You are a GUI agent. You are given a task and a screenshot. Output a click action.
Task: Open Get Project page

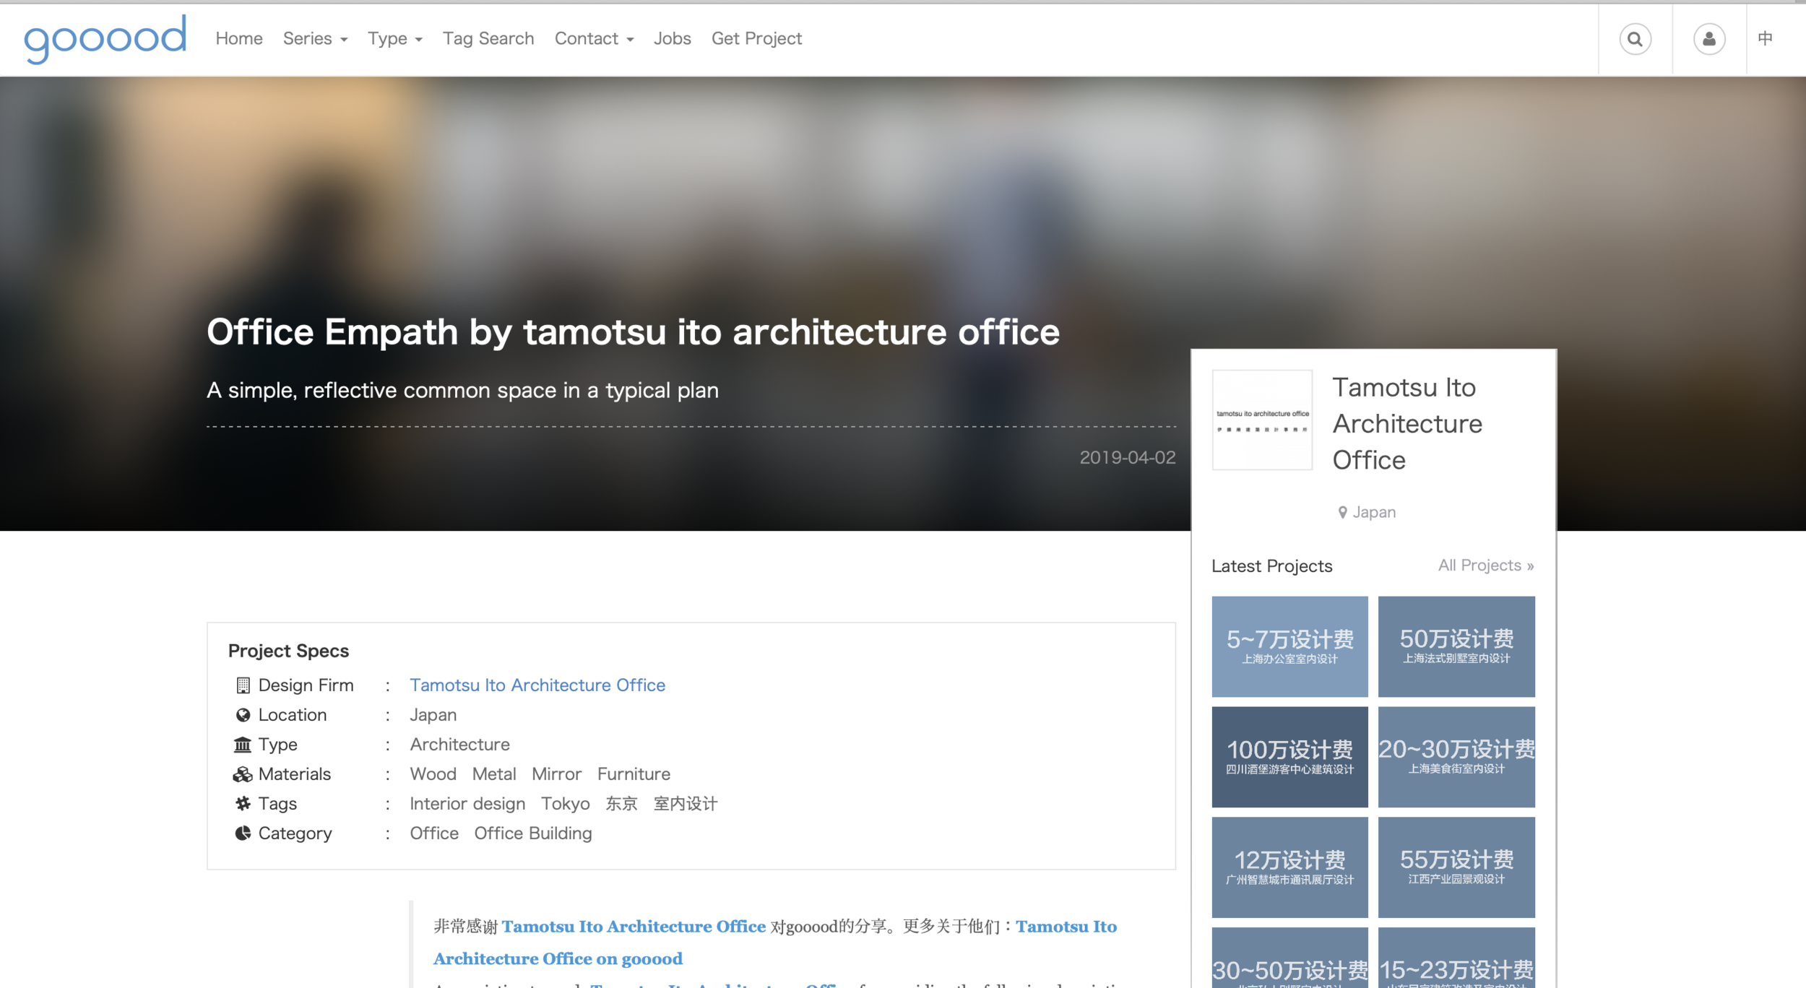tap(756, 38)
